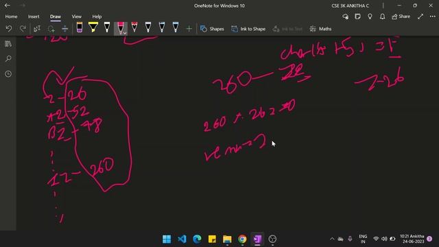Choose the Insert Space tool
The width and height of the screenshot is (439, 247).
[x=64, y=29]
